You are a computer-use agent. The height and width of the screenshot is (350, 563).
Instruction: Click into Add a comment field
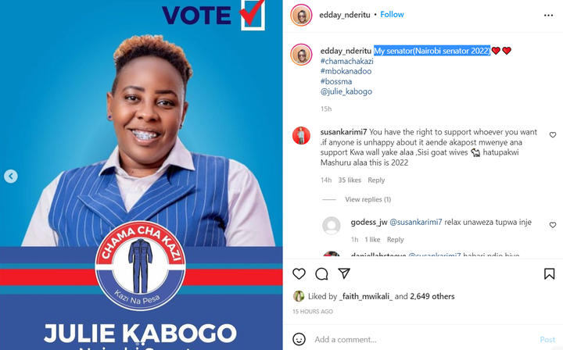(424, 339)
